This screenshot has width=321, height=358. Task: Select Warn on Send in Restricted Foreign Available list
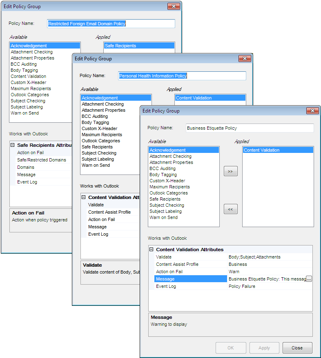coord(41,113)
